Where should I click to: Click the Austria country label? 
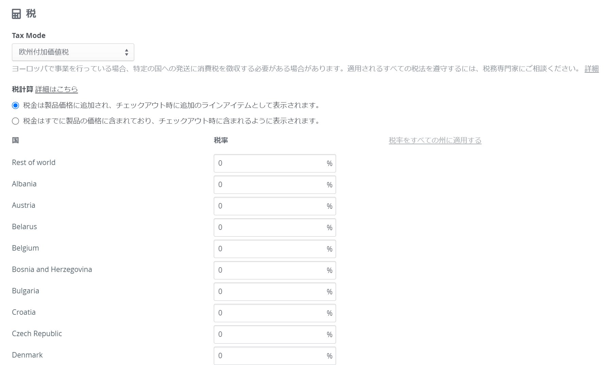point(23,205)
